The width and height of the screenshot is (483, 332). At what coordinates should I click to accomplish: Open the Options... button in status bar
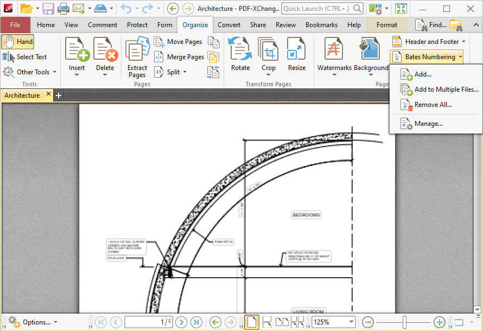(33, 322)
